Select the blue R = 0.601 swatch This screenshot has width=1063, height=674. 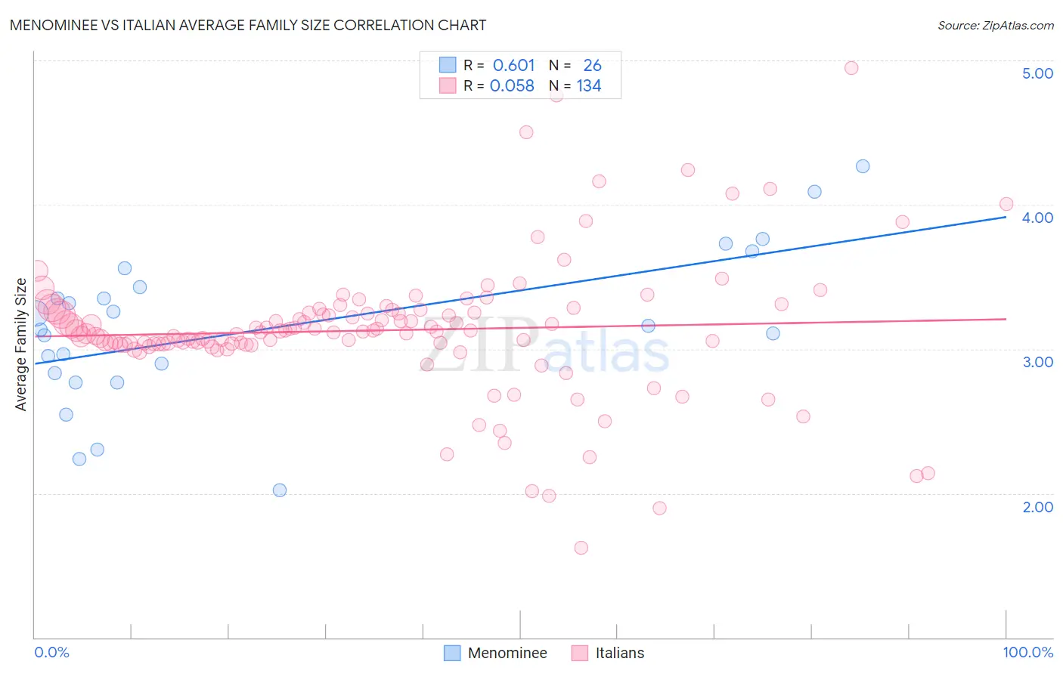pos(448,65)
